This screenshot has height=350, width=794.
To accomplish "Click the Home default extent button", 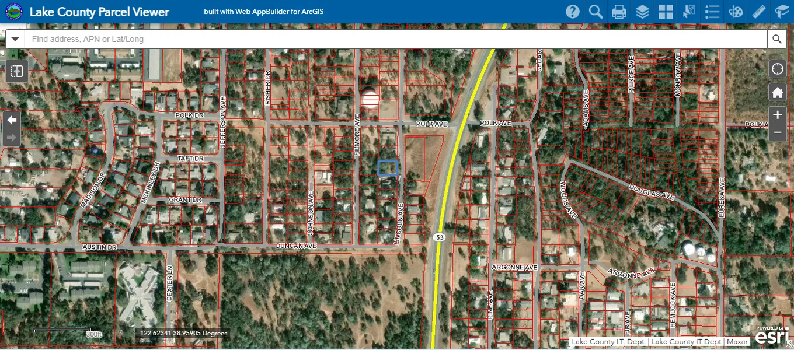I will click(x=777, y=92).
